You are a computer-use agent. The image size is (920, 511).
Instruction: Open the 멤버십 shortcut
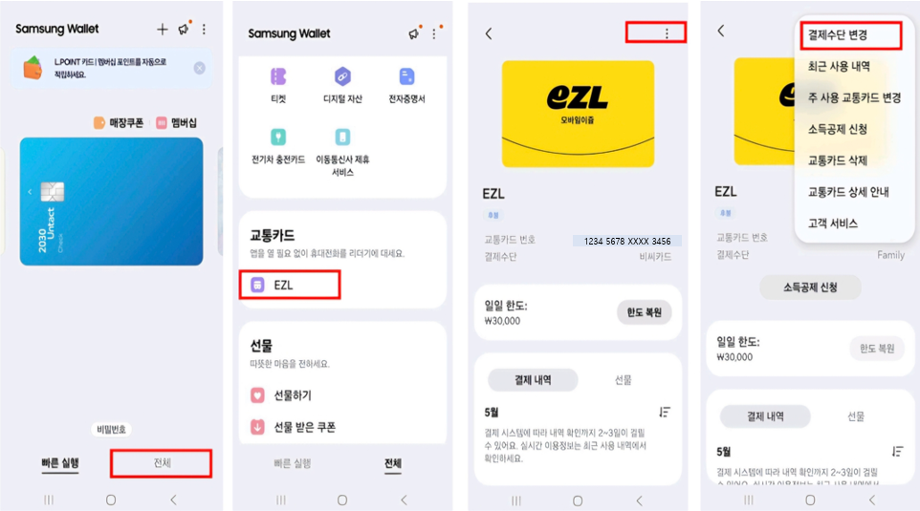tap(177, 123)
